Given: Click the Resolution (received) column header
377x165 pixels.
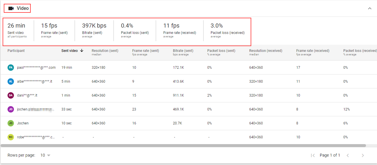Looking at the screenshot, I should (x=266, y=52).
